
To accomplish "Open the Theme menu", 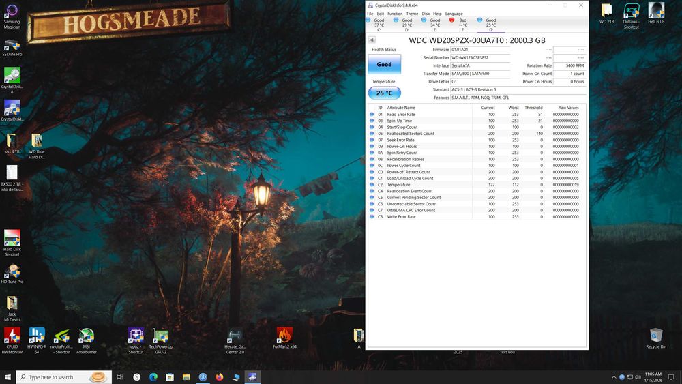I will click(x=412, y=14).
